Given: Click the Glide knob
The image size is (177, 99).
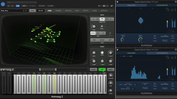Looking at the screenshot, I should (111, 90).
